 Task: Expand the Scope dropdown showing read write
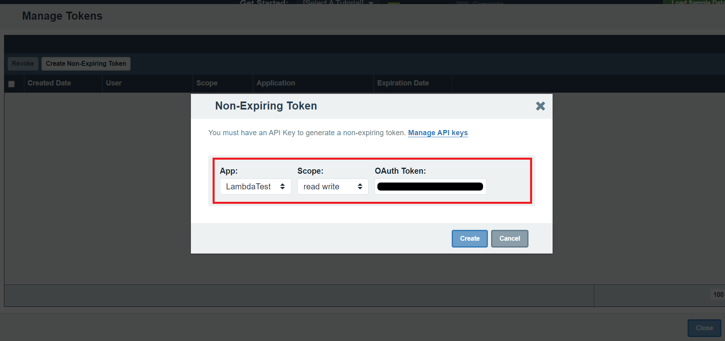coord(332,187)
